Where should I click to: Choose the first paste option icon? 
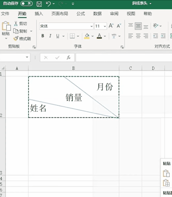[166, 173]
